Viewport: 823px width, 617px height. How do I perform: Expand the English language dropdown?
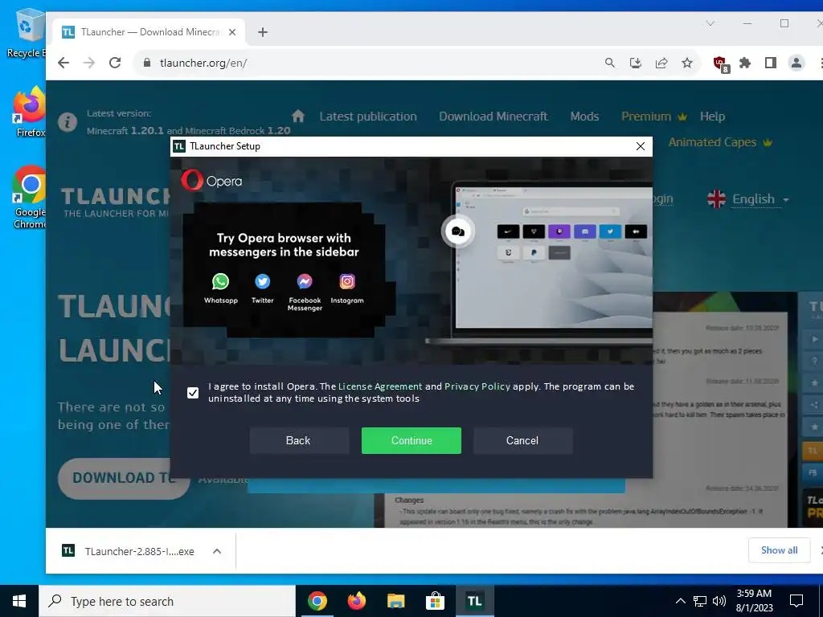click(x=748, y=199)
